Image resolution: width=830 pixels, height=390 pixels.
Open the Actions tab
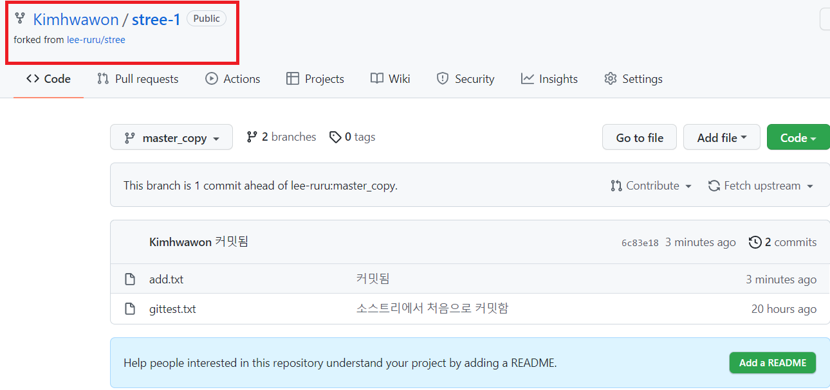(x=233, y=79)
